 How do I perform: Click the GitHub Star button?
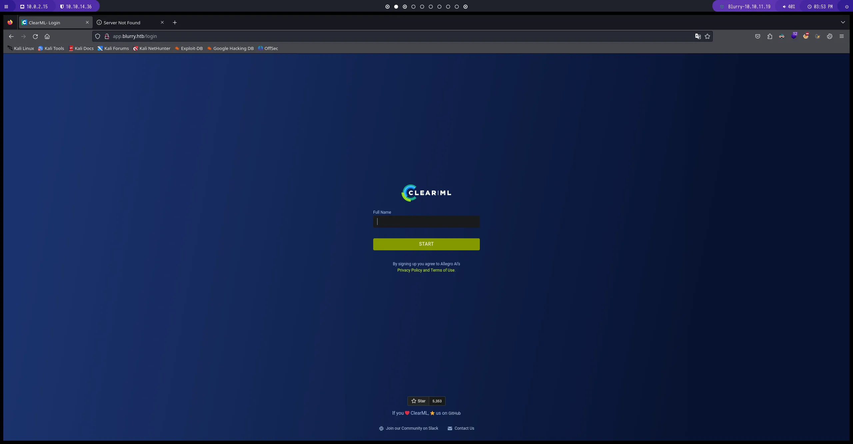coord(419,401)
